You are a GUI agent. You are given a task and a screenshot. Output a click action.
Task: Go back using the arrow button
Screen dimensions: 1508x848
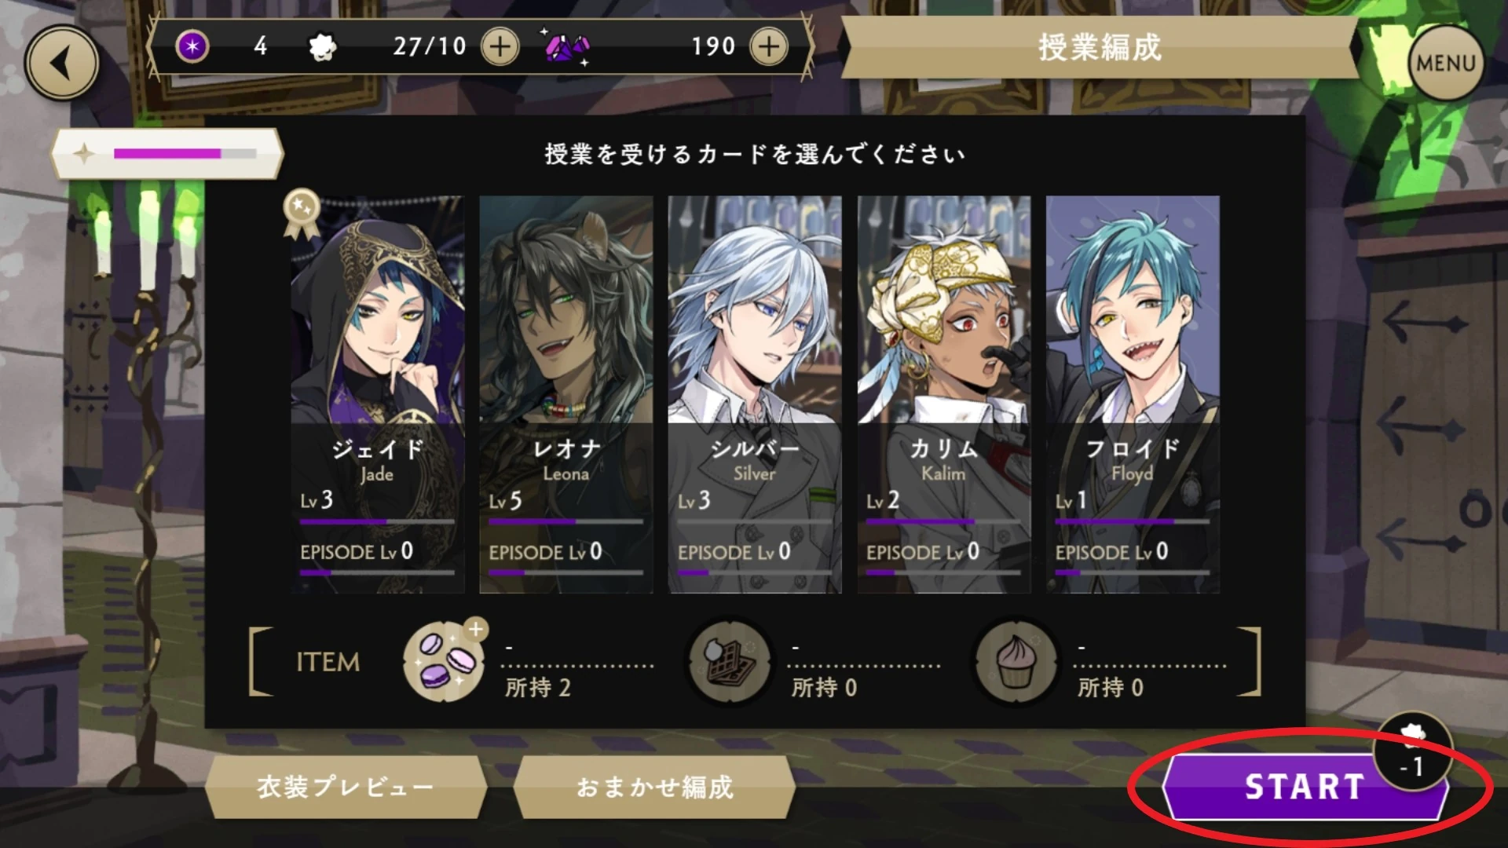click(x=61, y=63)
